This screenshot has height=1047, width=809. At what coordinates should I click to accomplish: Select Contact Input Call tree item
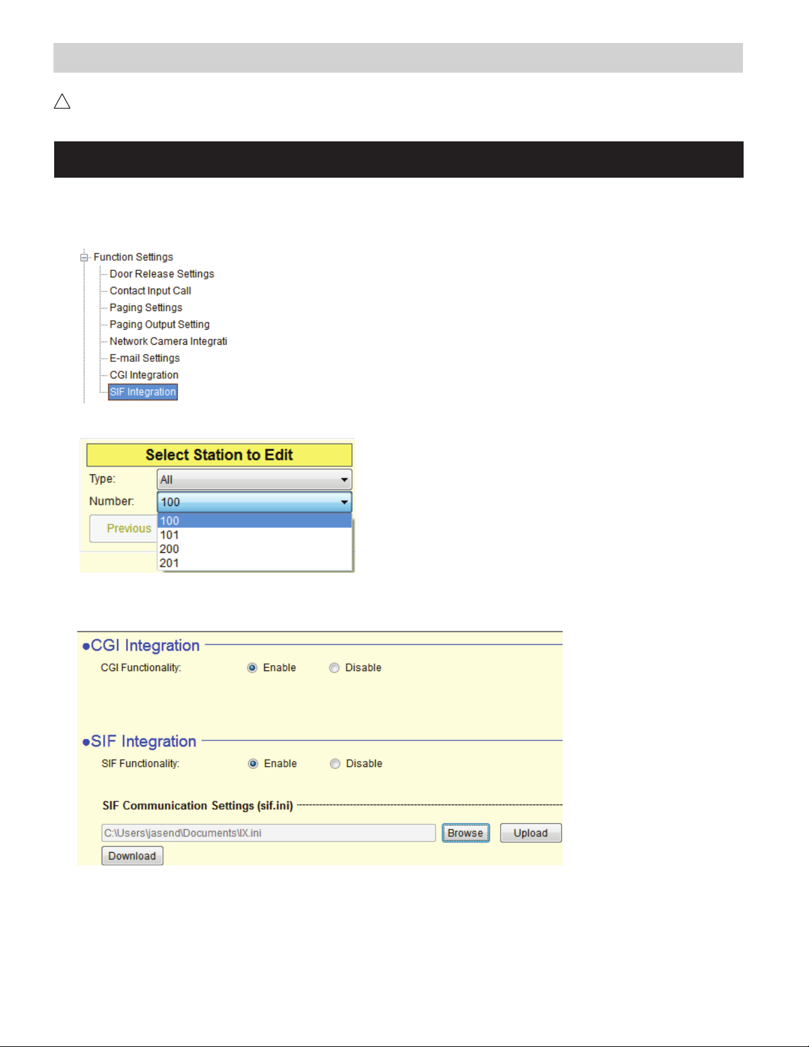(150, 291)
